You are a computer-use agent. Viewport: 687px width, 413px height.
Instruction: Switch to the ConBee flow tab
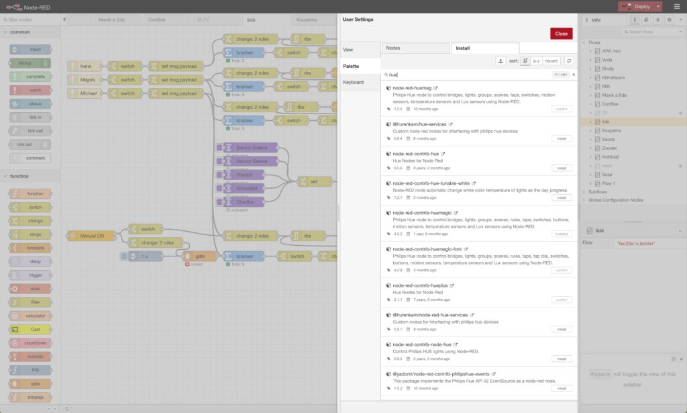[166, 19]
